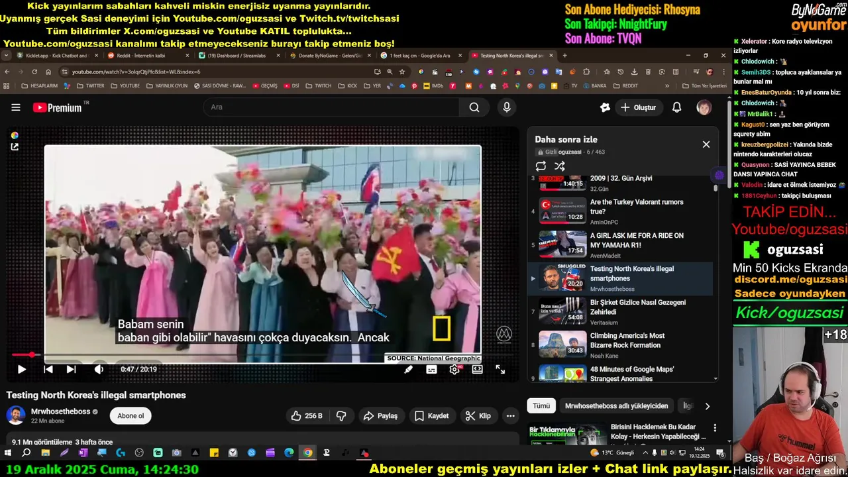The image size is (848, 477).
Task: Save the video with Kaydet
Action: tap(432, 416)
